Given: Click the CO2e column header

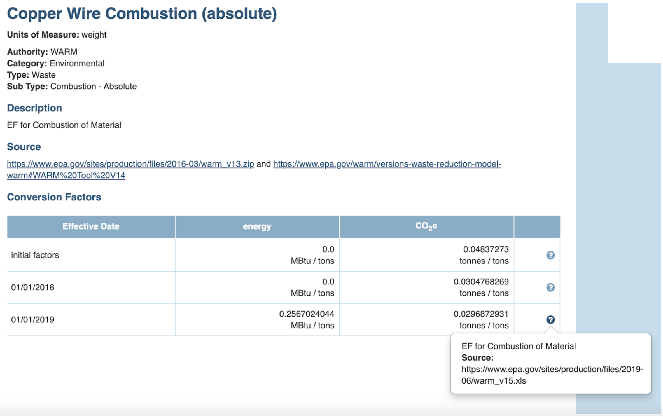Looking at the screenshot, I should [x=426, y=226].
